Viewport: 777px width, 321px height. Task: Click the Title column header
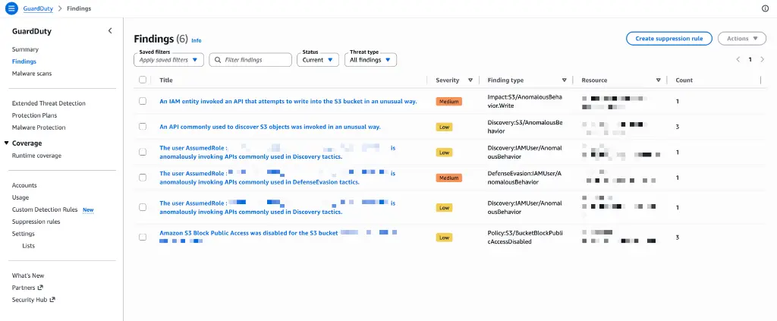tap(166, 80)
